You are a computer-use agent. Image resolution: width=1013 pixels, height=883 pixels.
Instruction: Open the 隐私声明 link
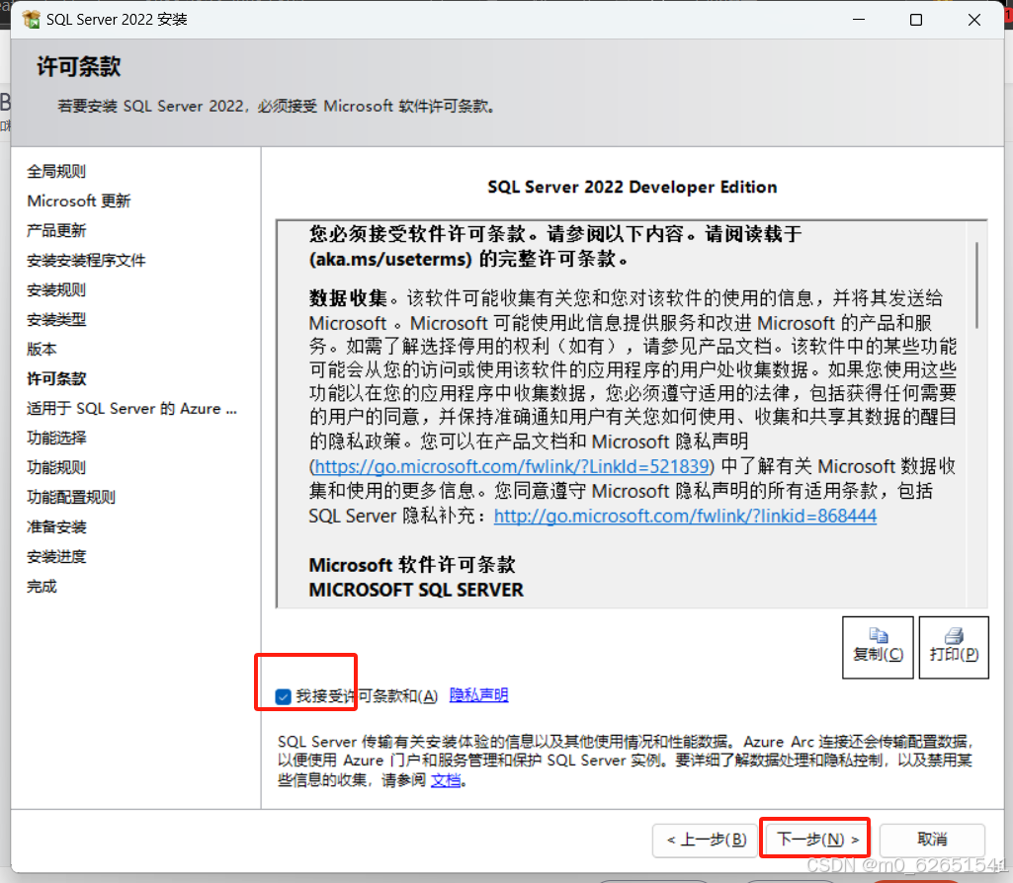point(478,695)
